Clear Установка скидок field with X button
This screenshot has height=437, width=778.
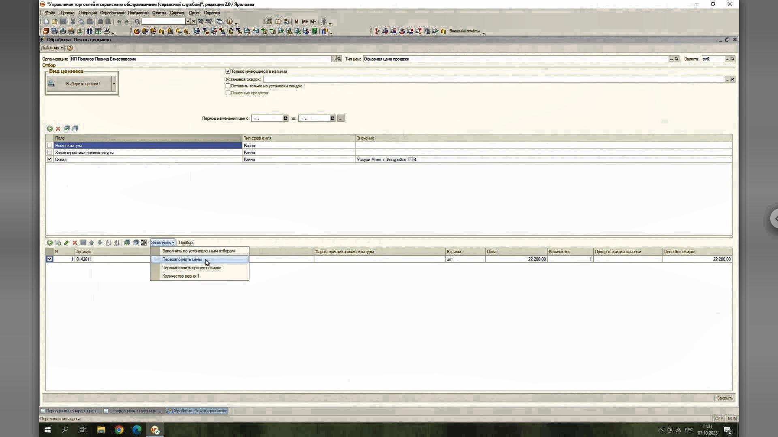coord(733,79)
